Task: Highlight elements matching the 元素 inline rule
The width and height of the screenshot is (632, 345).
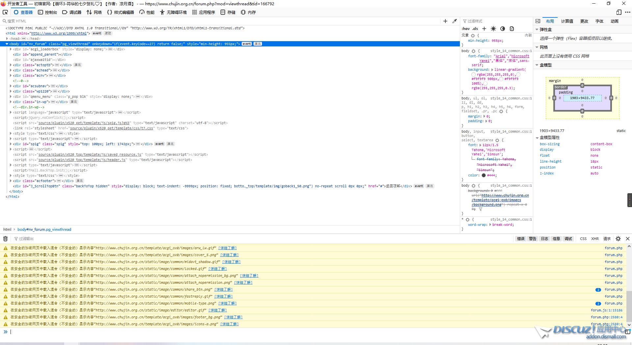Action: click(x=473, y=36)
